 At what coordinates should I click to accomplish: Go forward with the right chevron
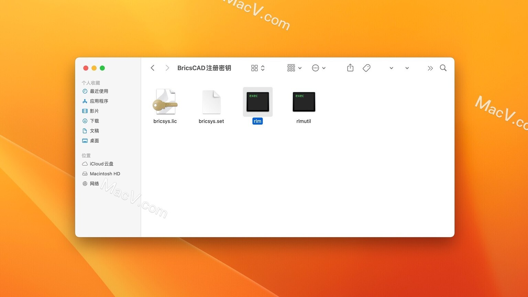point(167,68)
